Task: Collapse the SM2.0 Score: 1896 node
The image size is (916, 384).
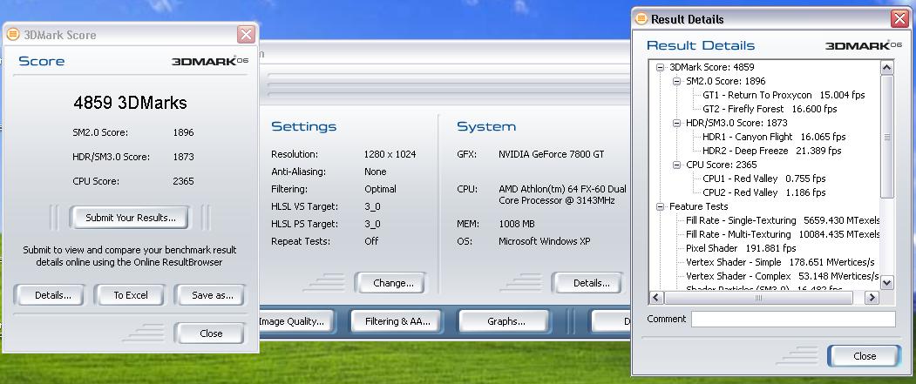Action: click(677, 81)
